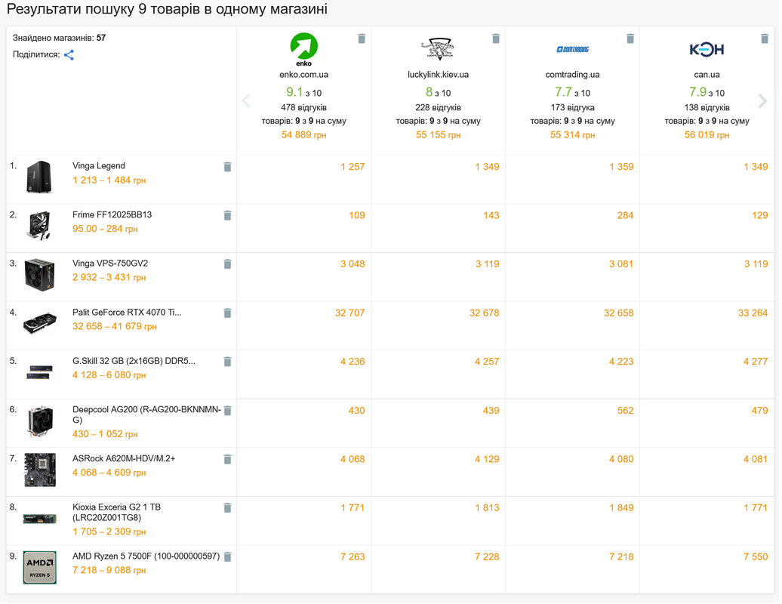Open Frime FF12025BB13 product link
This screenshot has width=782, height=604.
112,214
